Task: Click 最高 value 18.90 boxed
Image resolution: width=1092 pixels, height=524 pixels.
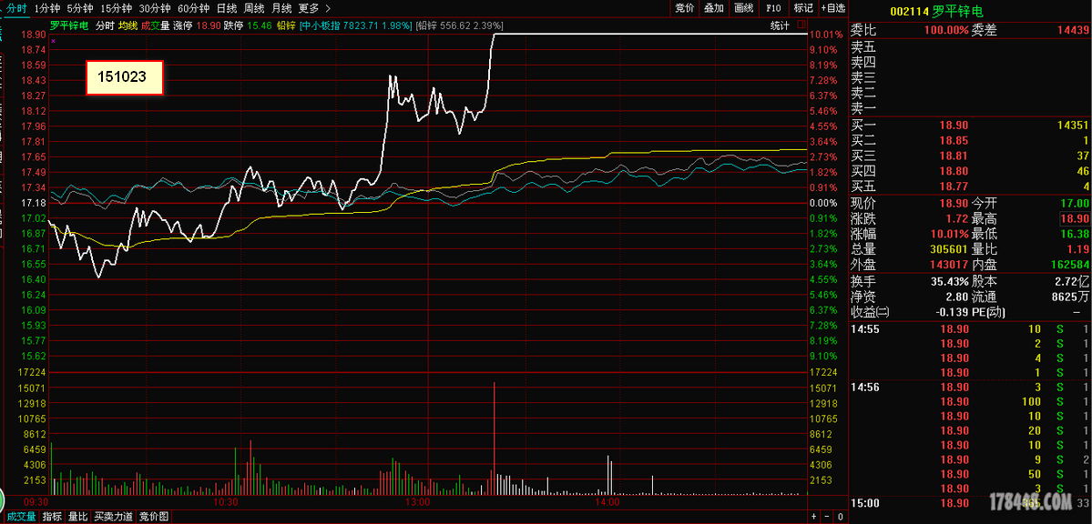Action: [x=1073, y=219]
